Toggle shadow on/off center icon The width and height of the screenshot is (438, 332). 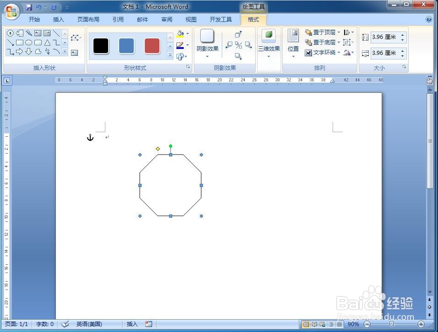238,45
